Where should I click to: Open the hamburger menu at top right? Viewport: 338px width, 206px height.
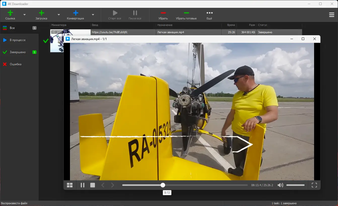coord(331,15)
